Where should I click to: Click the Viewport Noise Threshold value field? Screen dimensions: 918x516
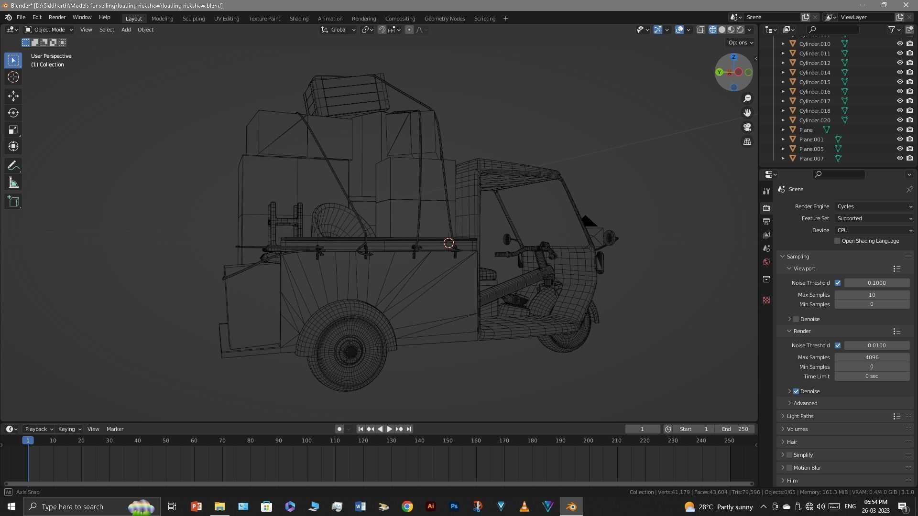(x=876, y=283)
